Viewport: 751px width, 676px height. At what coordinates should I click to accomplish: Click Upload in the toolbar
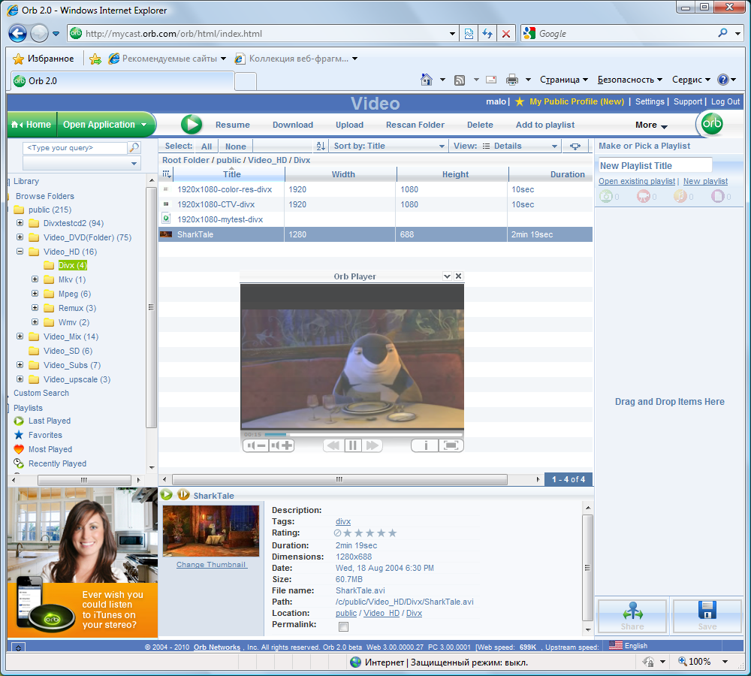(x=349, y=125)
